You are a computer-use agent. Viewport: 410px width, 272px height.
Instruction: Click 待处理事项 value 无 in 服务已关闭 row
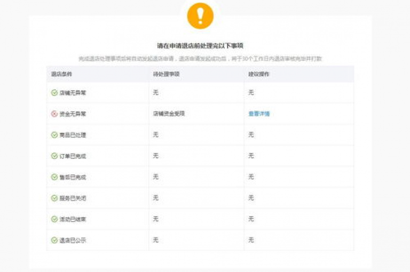tap(156, 198)
